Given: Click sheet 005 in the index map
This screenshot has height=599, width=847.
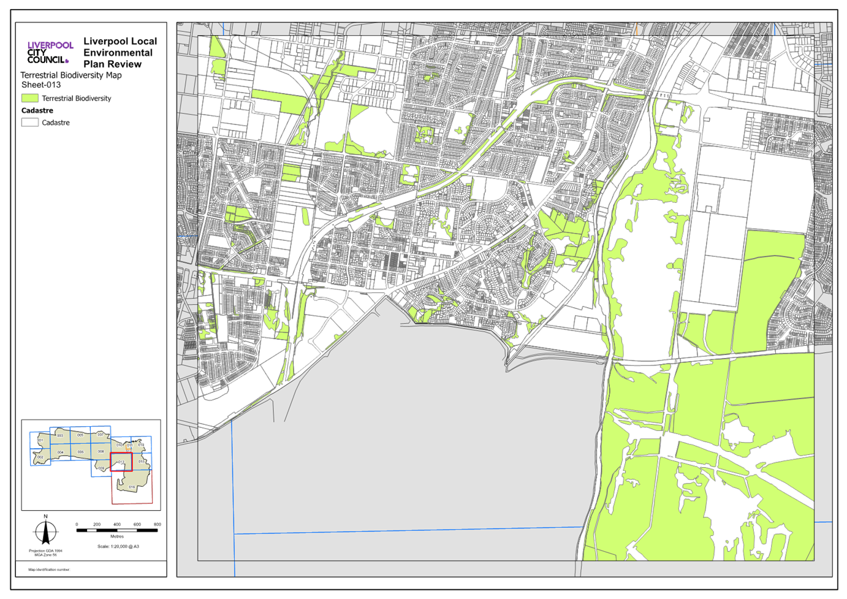Looking at the screenshot, I should coord(80,435).
